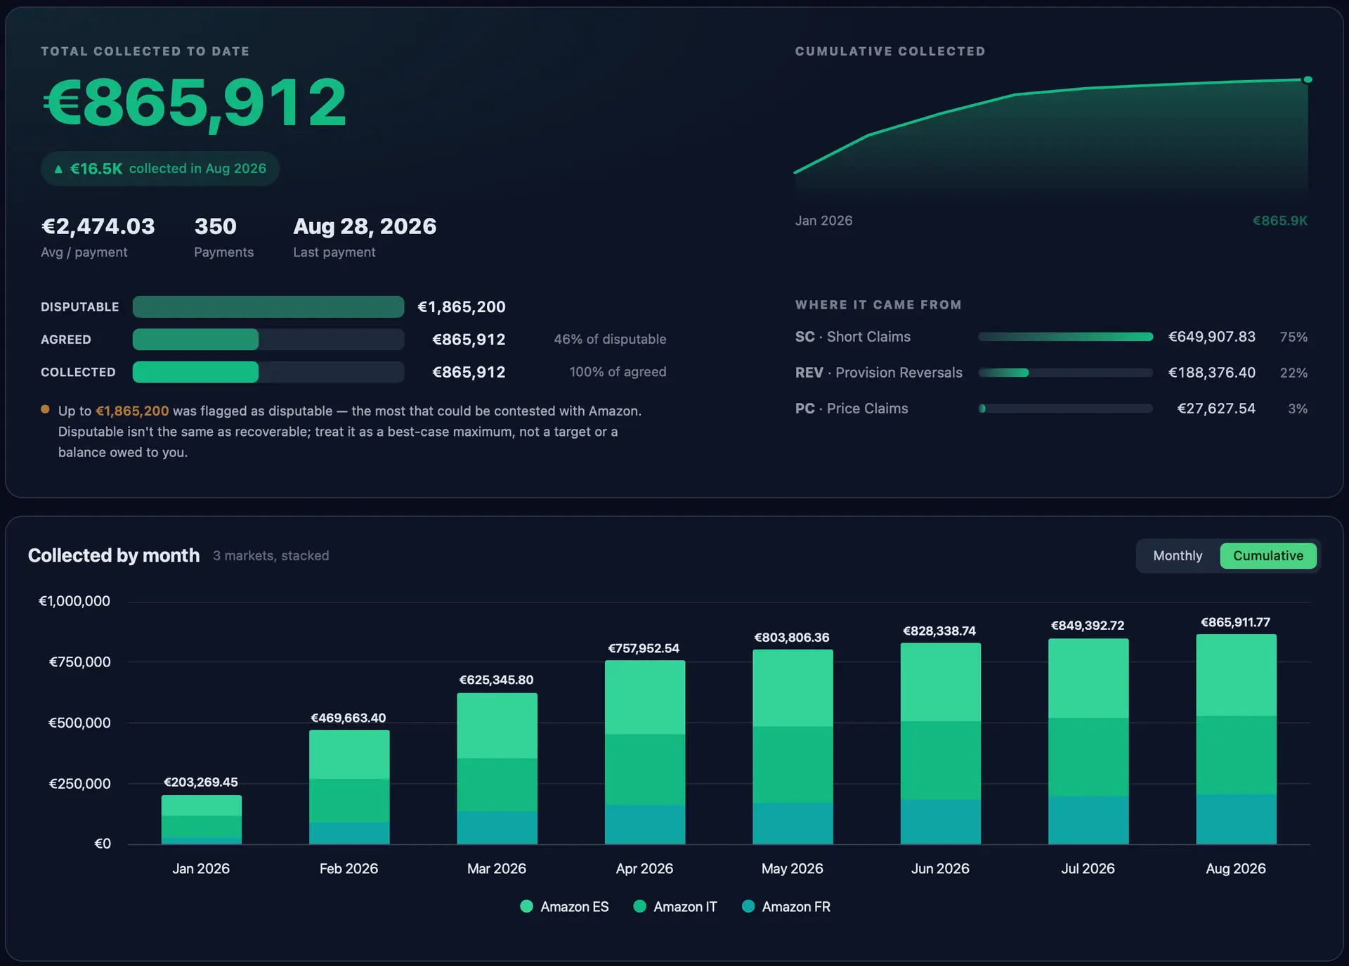1349x966 pixels.
Task: Click the 'Aug 28, 2026' last payment date
Action: coord(365,226)
